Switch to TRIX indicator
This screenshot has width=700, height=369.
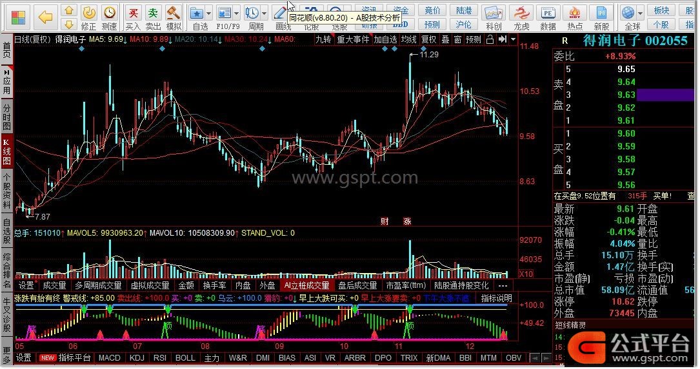pyautogui.click(x=409, y=358)
